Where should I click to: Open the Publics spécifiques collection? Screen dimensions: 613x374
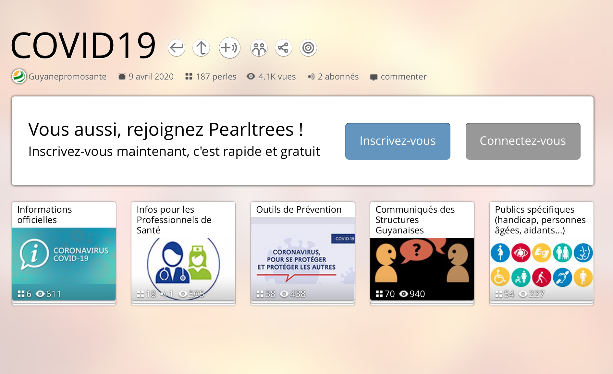pyautogui.click(x=542, y=253)
